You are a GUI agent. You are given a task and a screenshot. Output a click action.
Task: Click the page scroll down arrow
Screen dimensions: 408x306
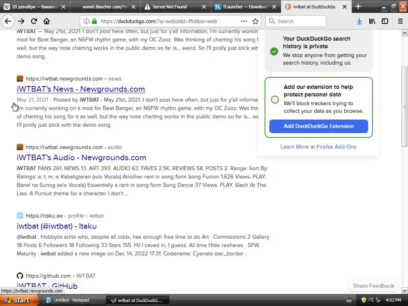405,290
